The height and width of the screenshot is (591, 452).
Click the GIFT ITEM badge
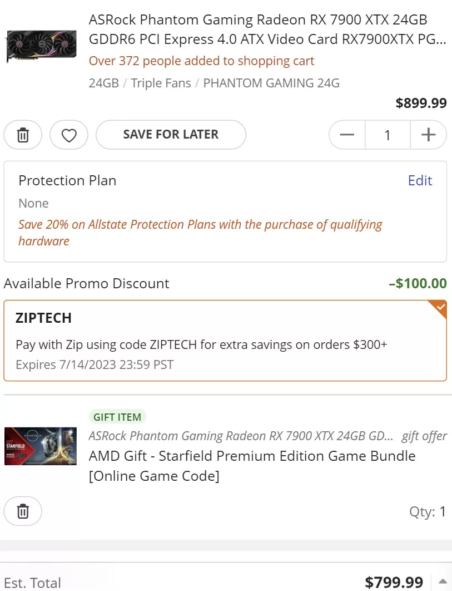[117, 416]
